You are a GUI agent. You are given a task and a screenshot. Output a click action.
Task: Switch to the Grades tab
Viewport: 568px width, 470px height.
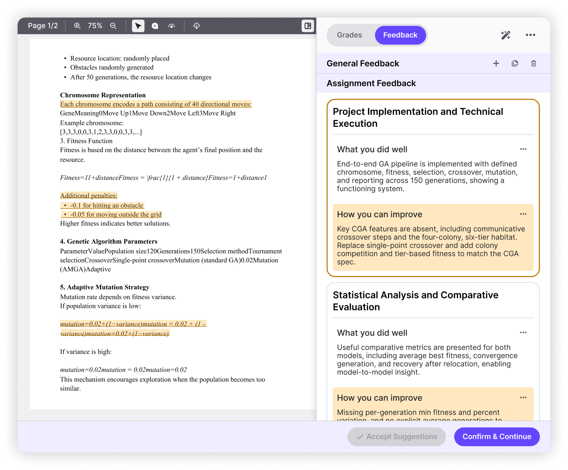349,35
